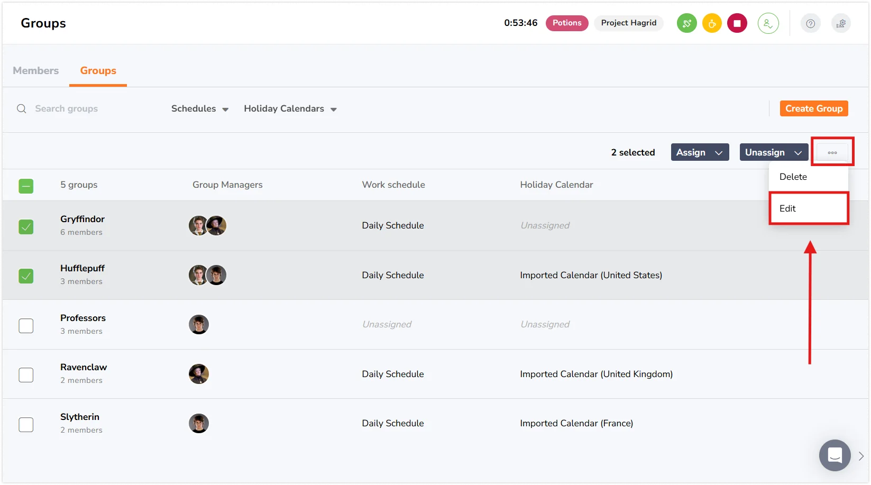871x485 pixels.
Task: Click the '5 groups' header text
Action: [x=79, y=185]
